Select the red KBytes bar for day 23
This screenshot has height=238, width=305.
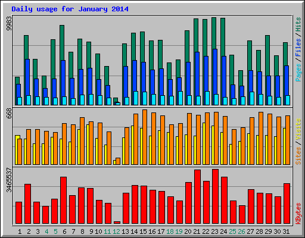pyautogui.click(x=215, y=196)
